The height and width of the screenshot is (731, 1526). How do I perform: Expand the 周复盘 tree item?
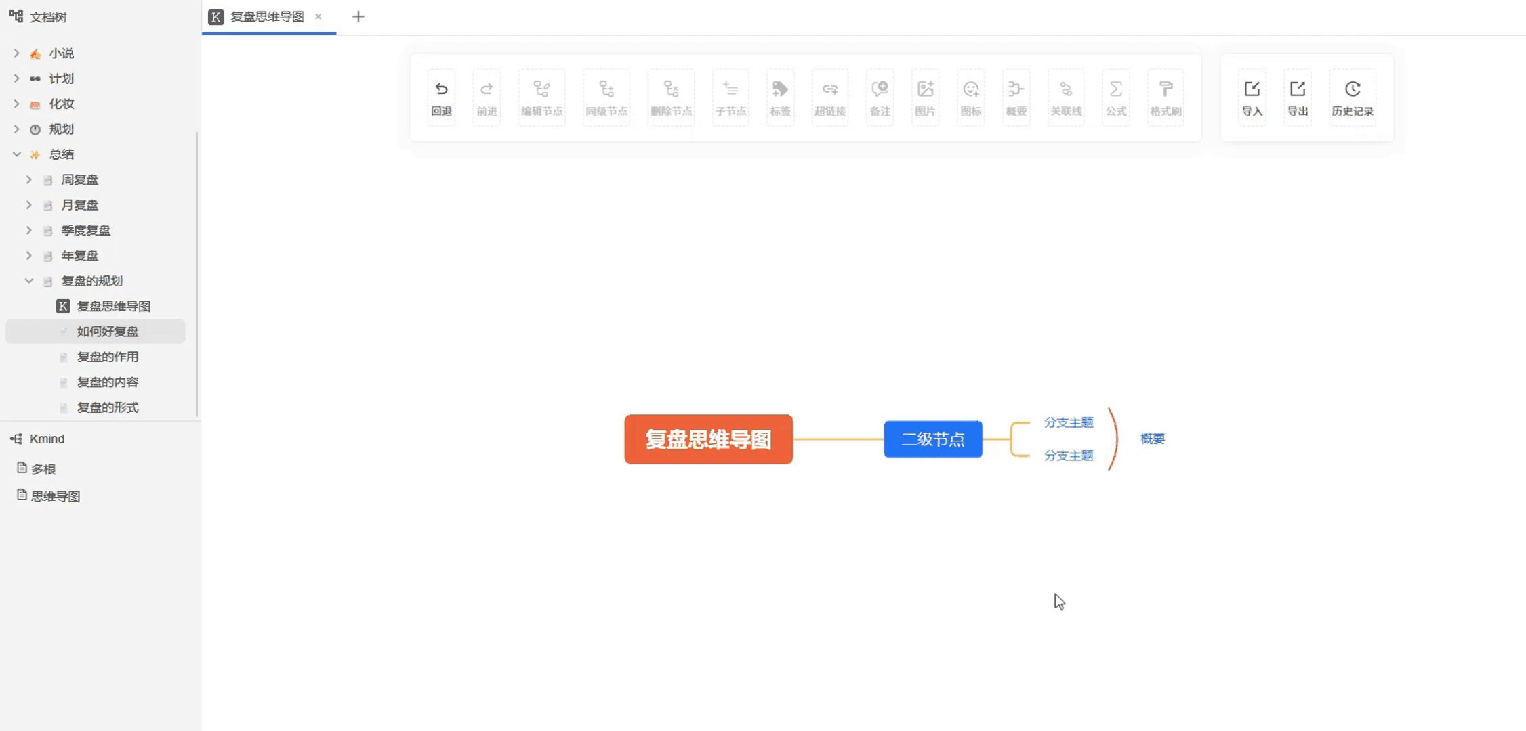[29, 179]
